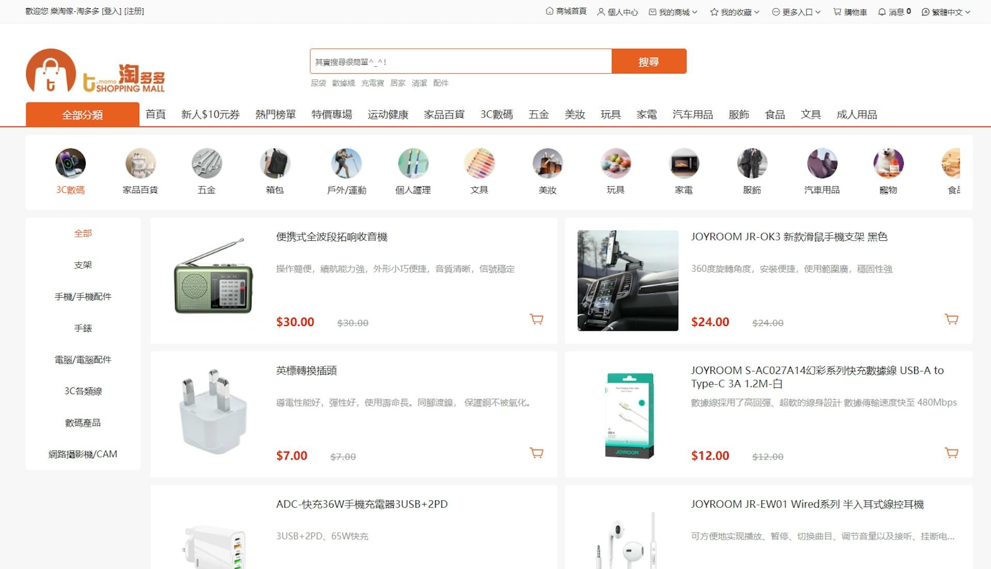Open 汽车用品 in the navigation bar
991x569 pixels.
(693, 115)
